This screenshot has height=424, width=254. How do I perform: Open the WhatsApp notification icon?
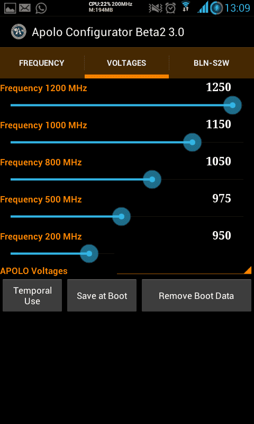[41, 8]
